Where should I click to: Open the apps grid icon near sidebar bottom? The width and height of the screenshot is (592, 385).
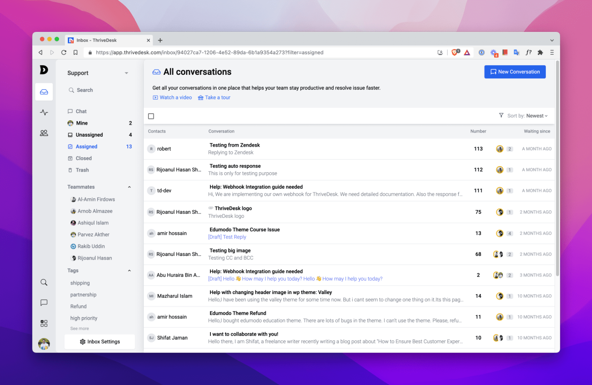tap(44, 323)
